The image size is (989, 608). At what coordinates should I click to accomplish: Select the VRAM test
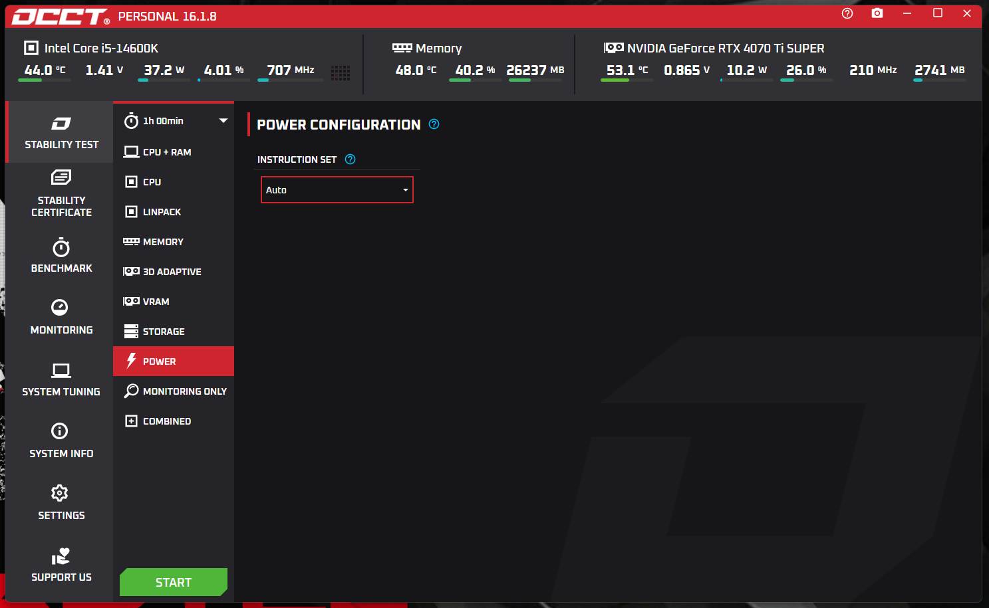click(174, 302)
